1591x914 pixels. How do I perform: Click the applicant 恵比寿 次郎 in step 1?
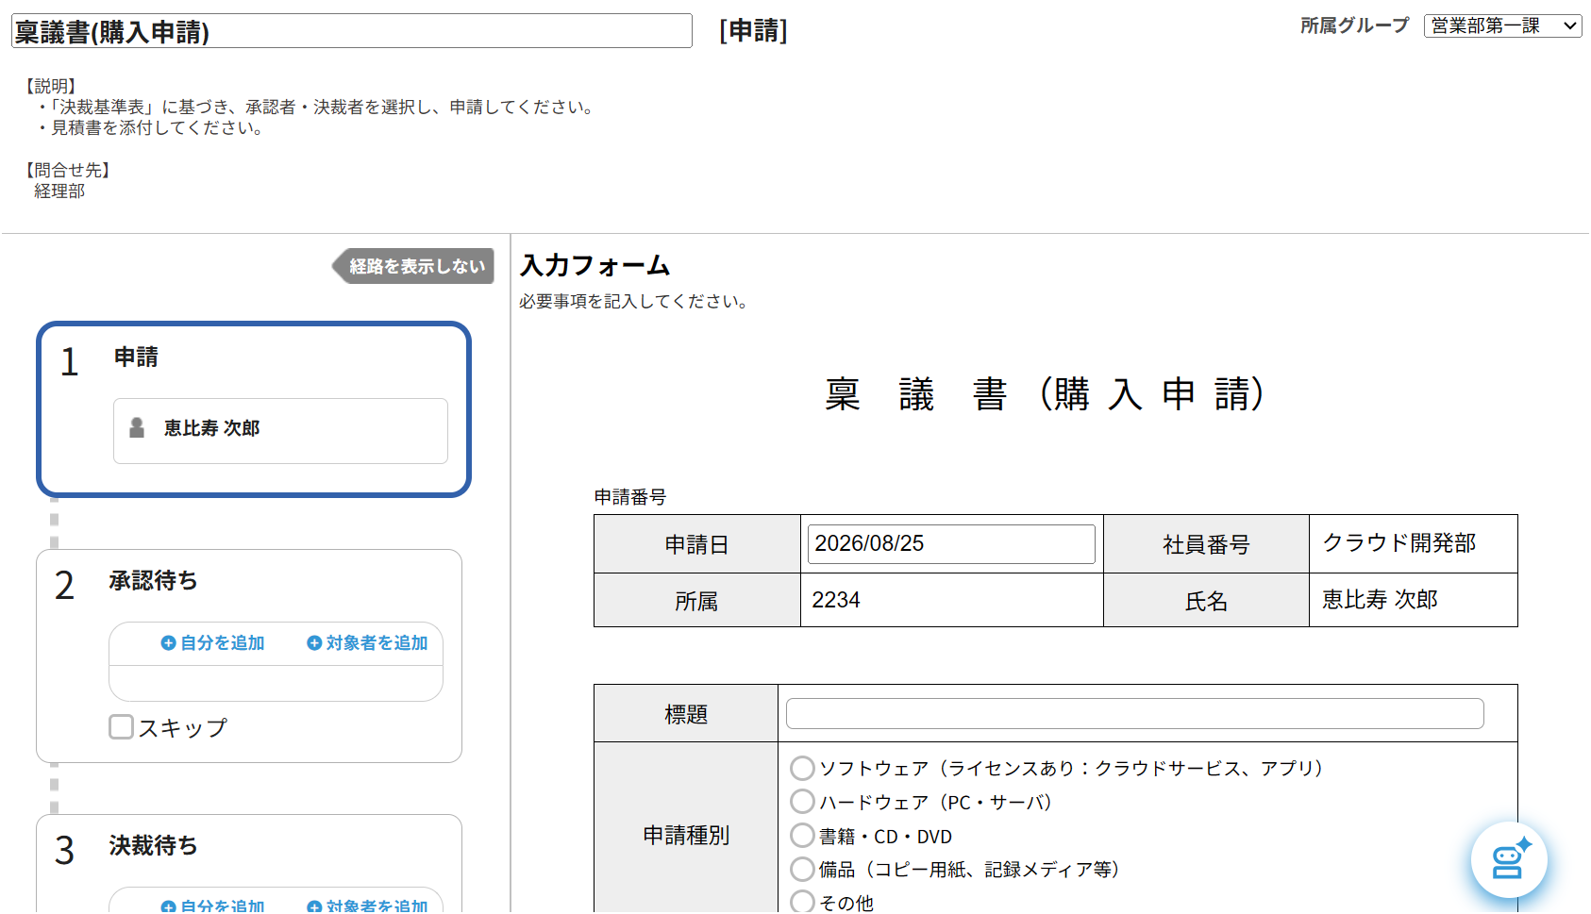pyautogui.click(x=280, y=431)
